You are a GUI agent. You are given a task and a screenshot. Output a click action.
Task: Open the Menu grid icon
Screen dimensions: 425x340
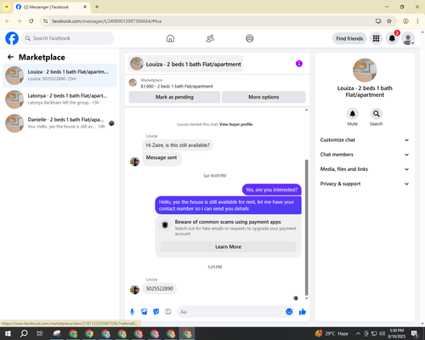376,38
